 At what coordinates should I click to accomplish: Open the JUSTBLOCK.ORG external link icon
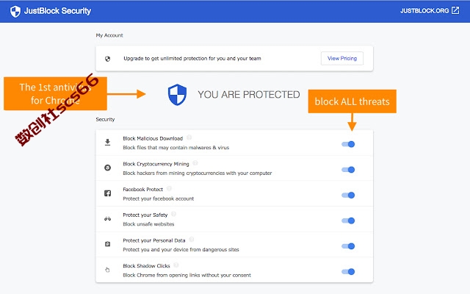click(455, 10)
